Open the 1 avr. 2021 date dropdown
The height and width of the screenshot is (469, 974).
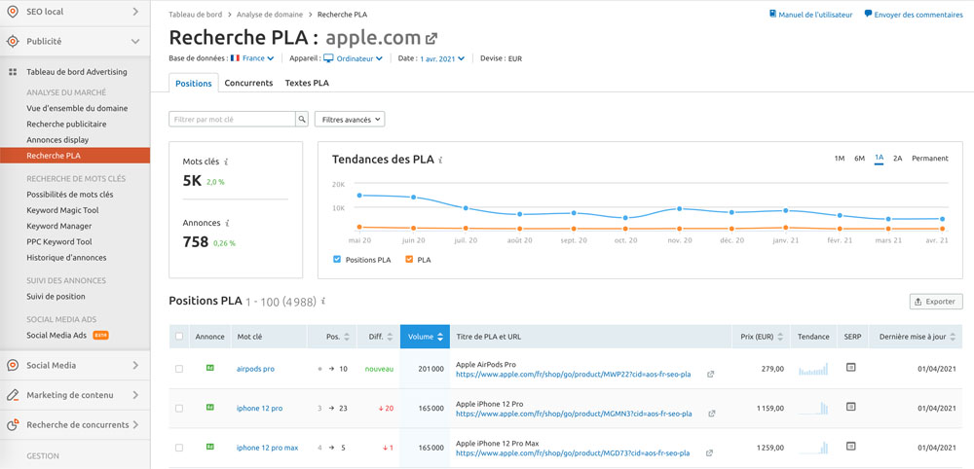coord(442,59)
